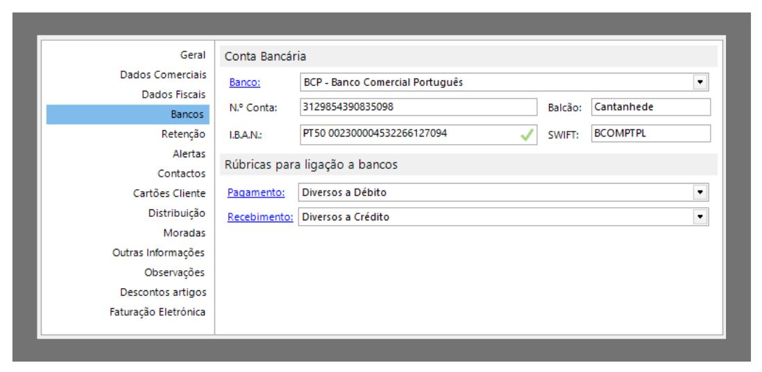Open the Recebimento dropdown list
This screenshot has height=372, width=762.
(700, 217)
